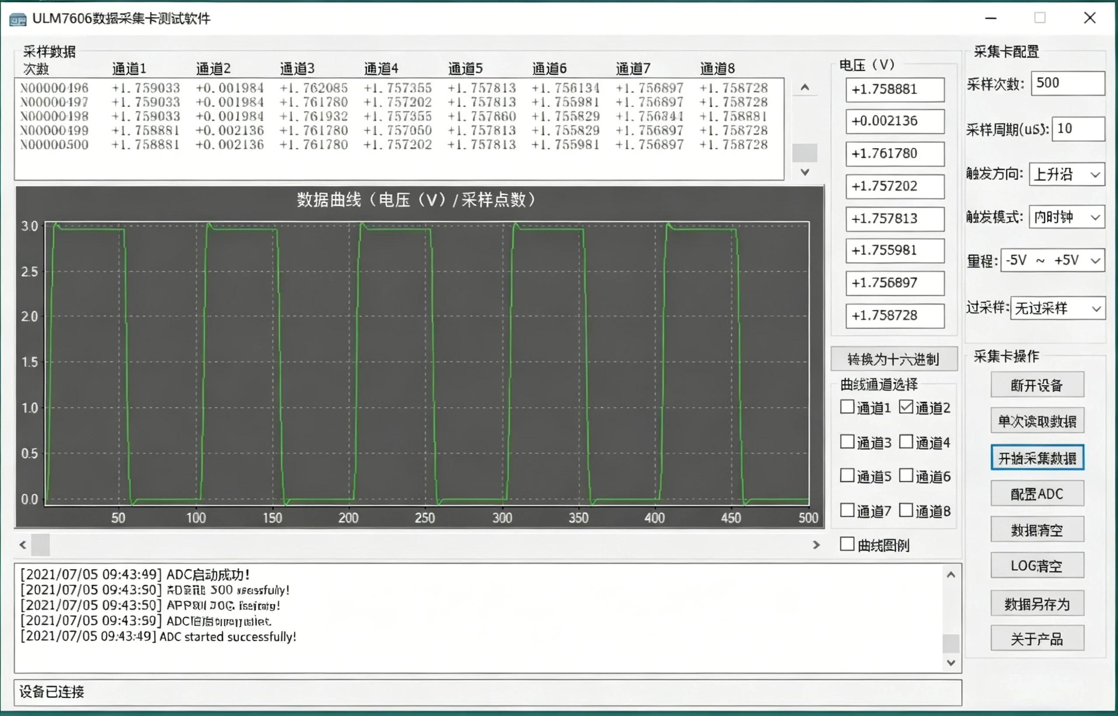Click the chart horizontal scrollbar left arrow
Viewport: 1118px width, 716px height.
tap(23, 544)
